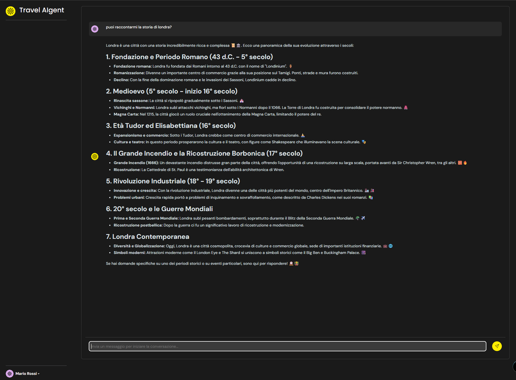Screen dimensions: 516x380
Task: Click the purple flower avatar next to the user question
Action: click(94, 29)
